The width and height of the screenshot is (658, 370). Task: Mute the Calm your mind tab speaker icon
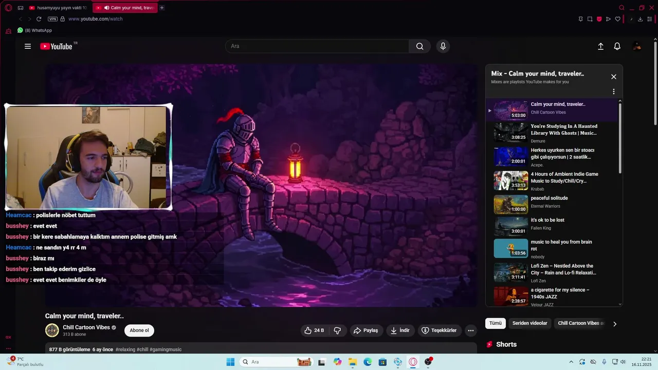106,8
